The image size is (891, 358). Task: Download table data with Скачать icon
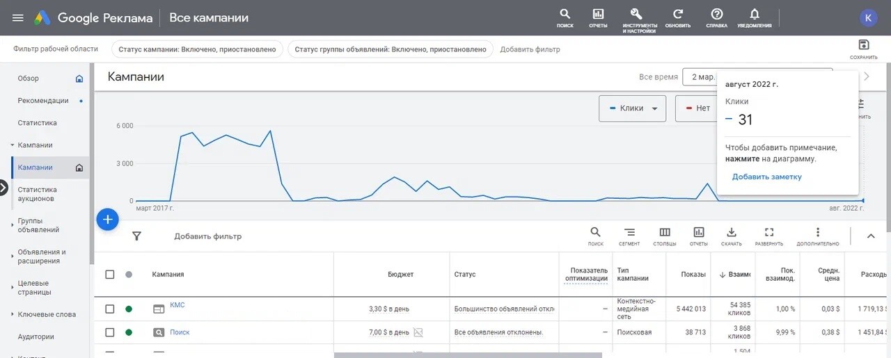pyautogui.click(x=731, y=233)
